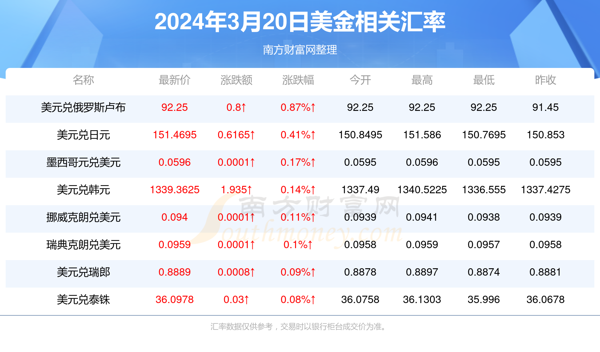The width and height of the screenshot is (600, 352).
Task: Click the row name 美元兑泰铢
Action: [x=83, y=300]
